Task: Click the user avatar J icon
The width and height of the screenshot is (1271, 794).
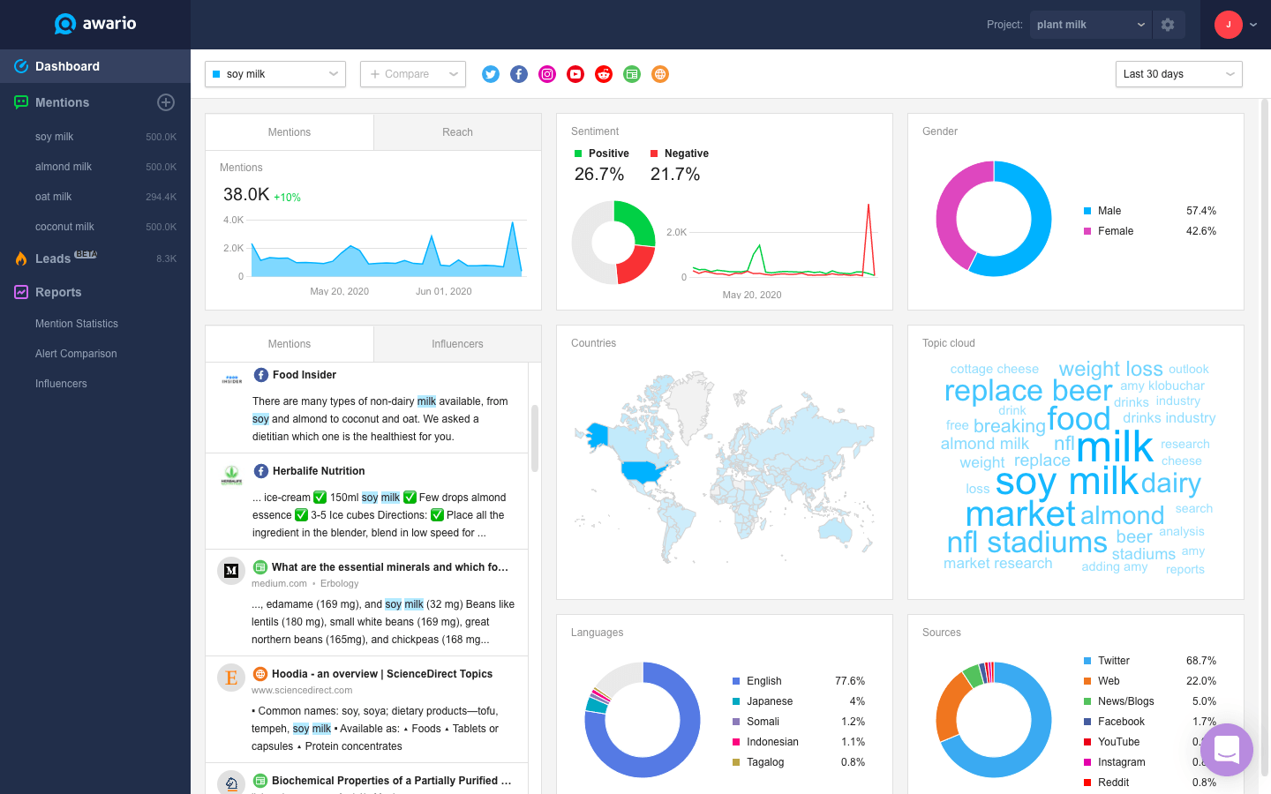Action: [x=1229, y=25]
